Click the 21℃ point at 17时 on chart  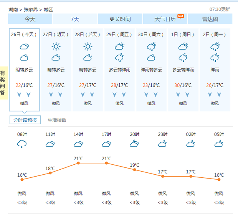[106, 163]
